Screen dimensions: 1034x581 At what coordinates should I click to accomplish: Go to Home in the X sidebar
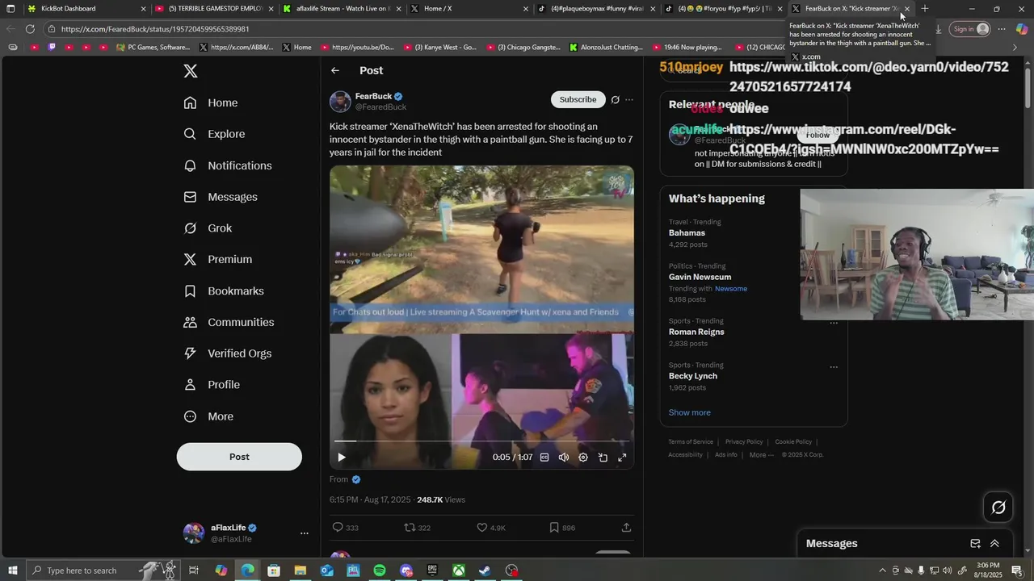(211, 102)
